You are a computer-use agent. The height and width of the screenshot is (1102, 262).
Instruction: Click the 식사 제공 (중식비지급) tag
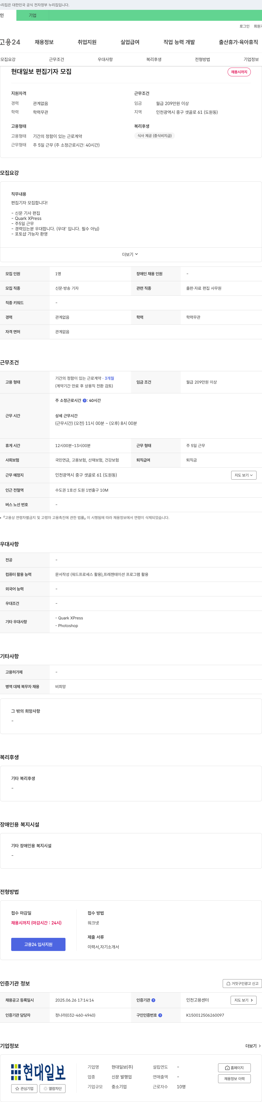[154, 136]
